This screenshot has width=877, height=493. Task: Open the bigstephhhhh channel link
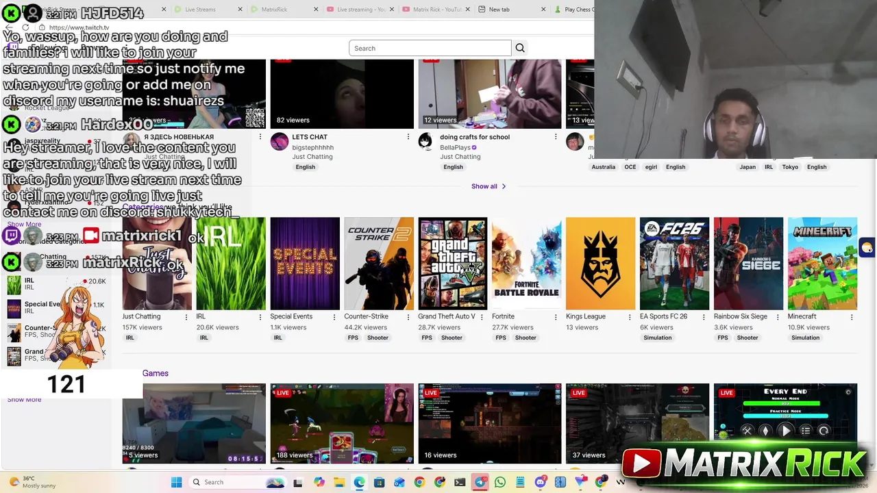312,147
